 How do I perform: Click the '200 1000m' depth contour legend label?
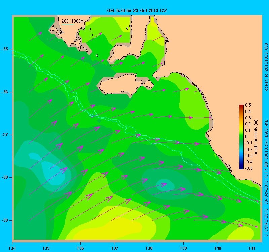73,21
